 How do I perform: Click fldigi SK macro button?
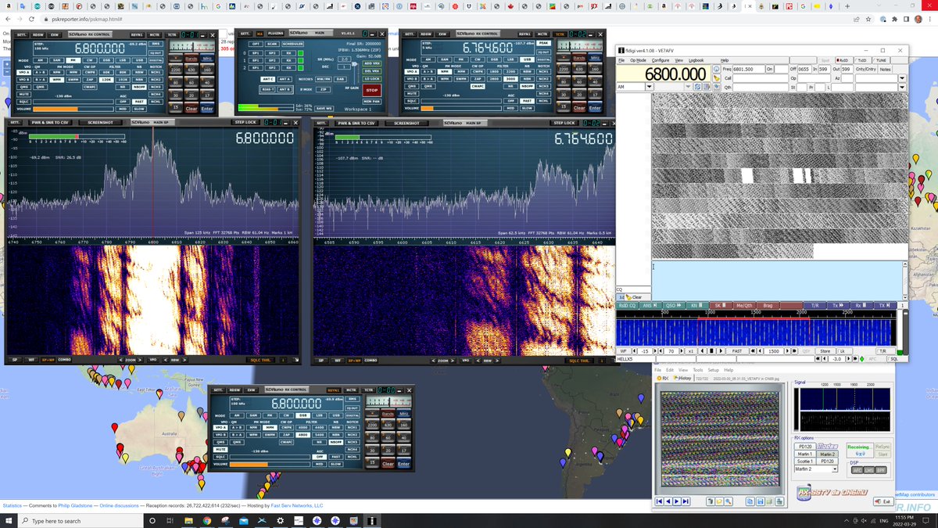click(721, 305)
